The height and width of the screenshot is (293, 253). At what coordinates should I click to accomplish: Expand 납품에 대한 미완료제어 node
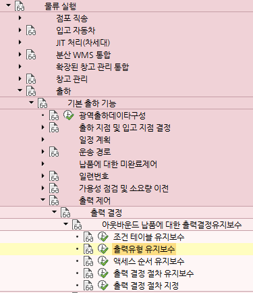coord(43,163)
